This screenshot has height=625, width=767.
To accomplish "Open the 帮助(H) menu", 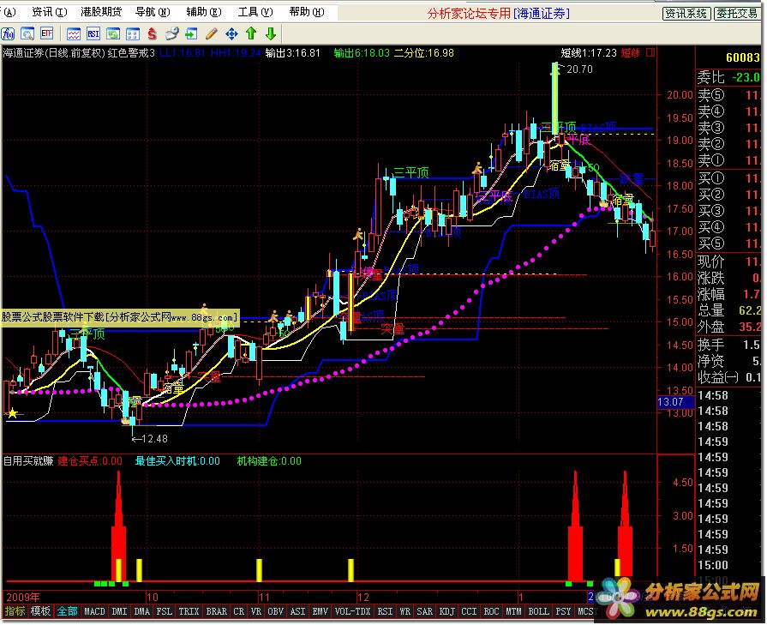I will point(307,12).
